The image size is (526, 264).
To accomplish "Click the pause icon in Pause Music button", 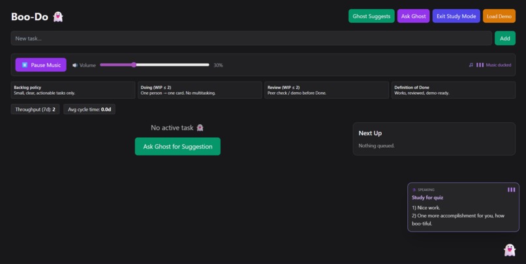I will coord(25,65).
